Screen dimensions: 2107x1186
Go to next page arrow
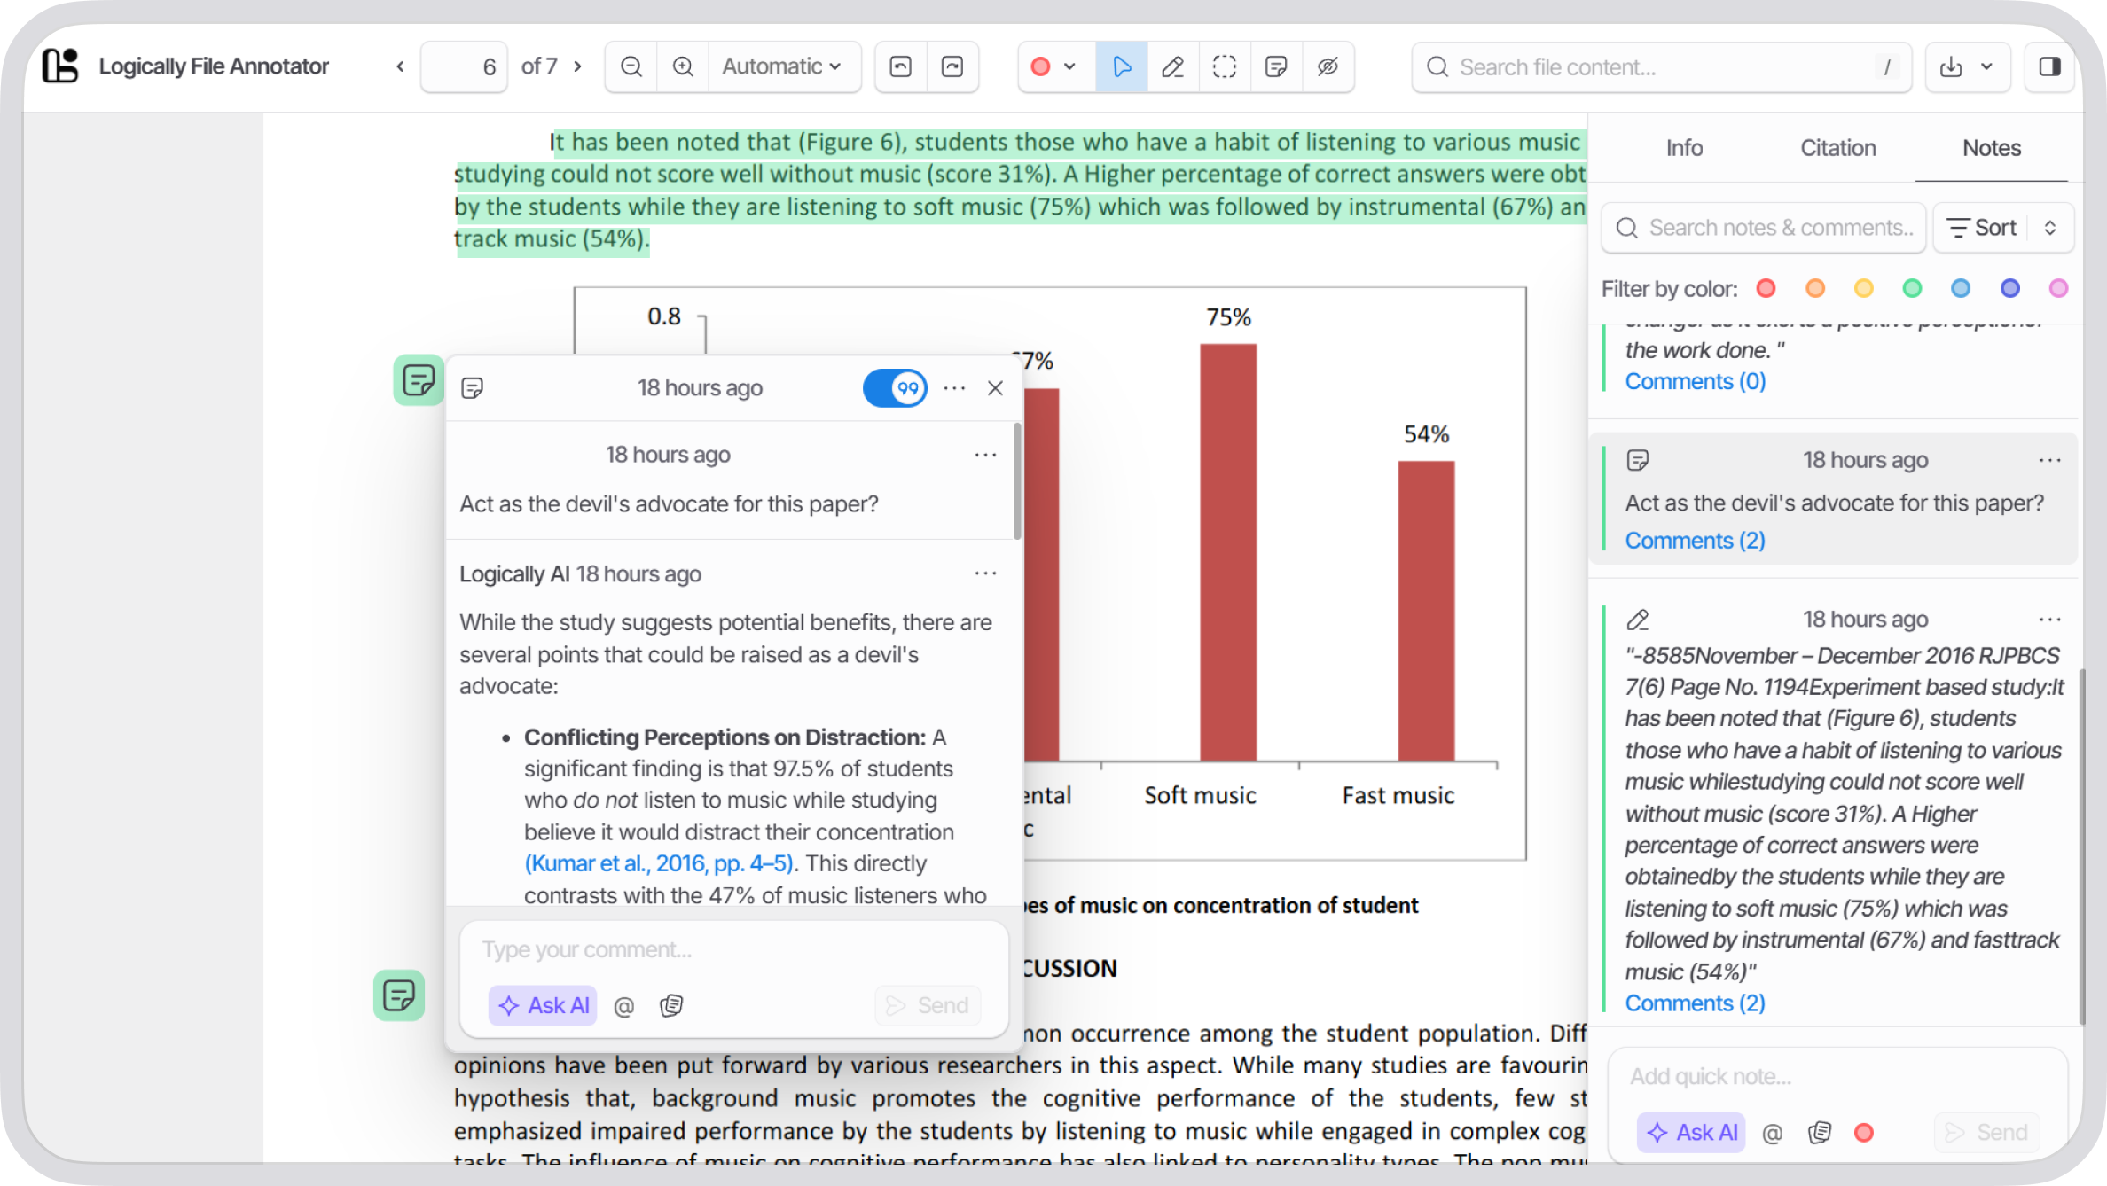click(577, 66)
